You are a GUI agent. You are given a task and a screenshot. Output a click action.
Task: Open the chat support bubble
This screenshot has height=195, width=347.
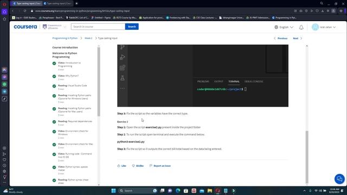click(339, 179)
